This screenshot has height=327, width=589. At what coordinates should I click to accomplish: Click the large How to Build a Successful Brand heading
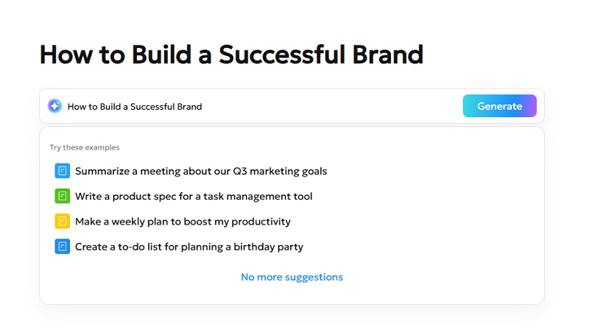pos(231,54)
